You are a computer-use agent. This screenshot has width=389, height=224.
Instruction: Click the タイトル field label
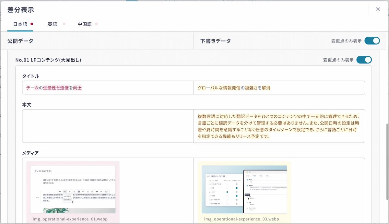point(31,76)
